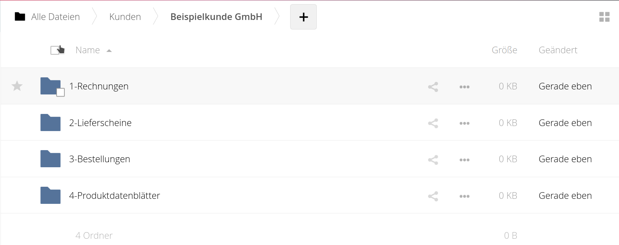Sort by Name column header
Screen dimensions: 619x245
tap(88, 50)
